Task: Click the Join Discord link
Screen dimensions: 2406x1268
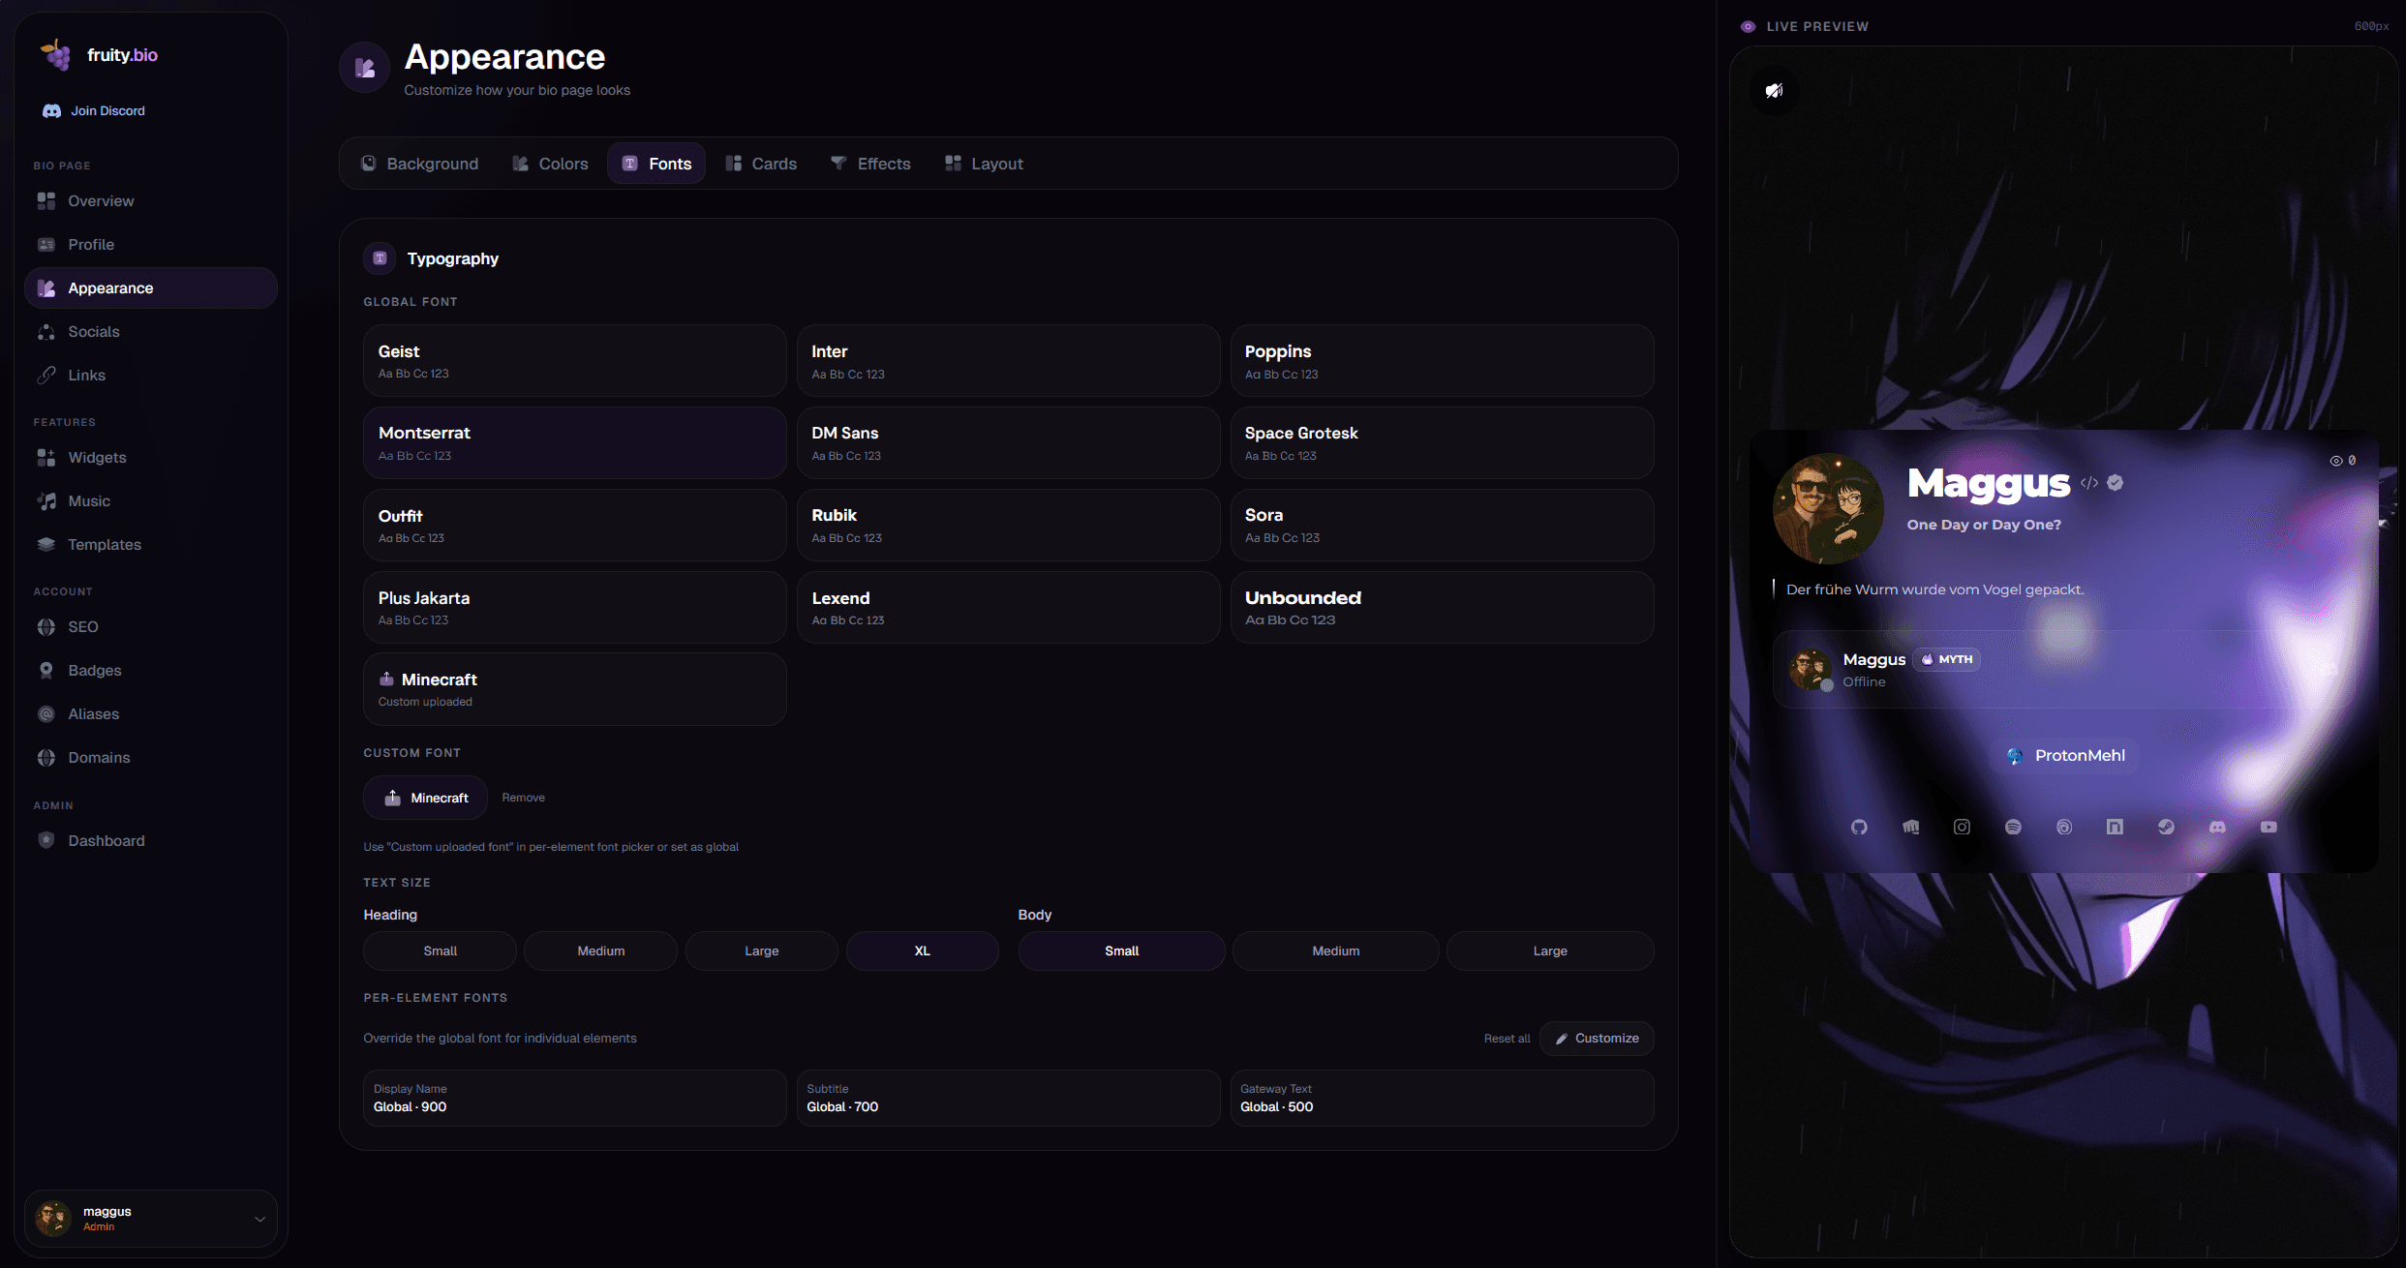Action: [94, 110]
